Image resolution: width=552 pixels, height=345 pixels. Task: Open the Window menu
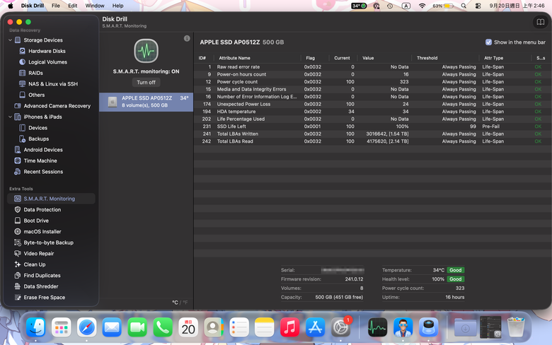95,6
